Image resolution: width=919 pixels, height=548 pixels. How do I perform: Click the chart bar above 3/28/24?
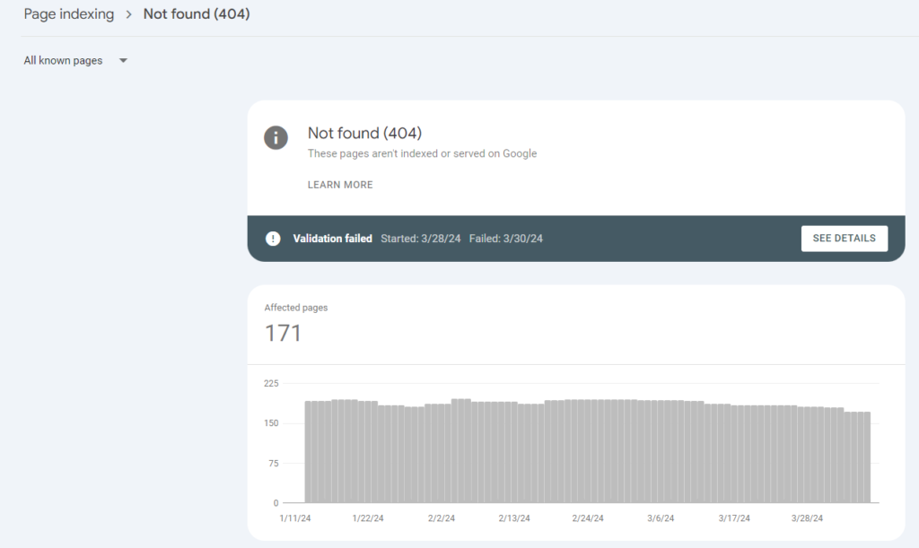[807, 455]
